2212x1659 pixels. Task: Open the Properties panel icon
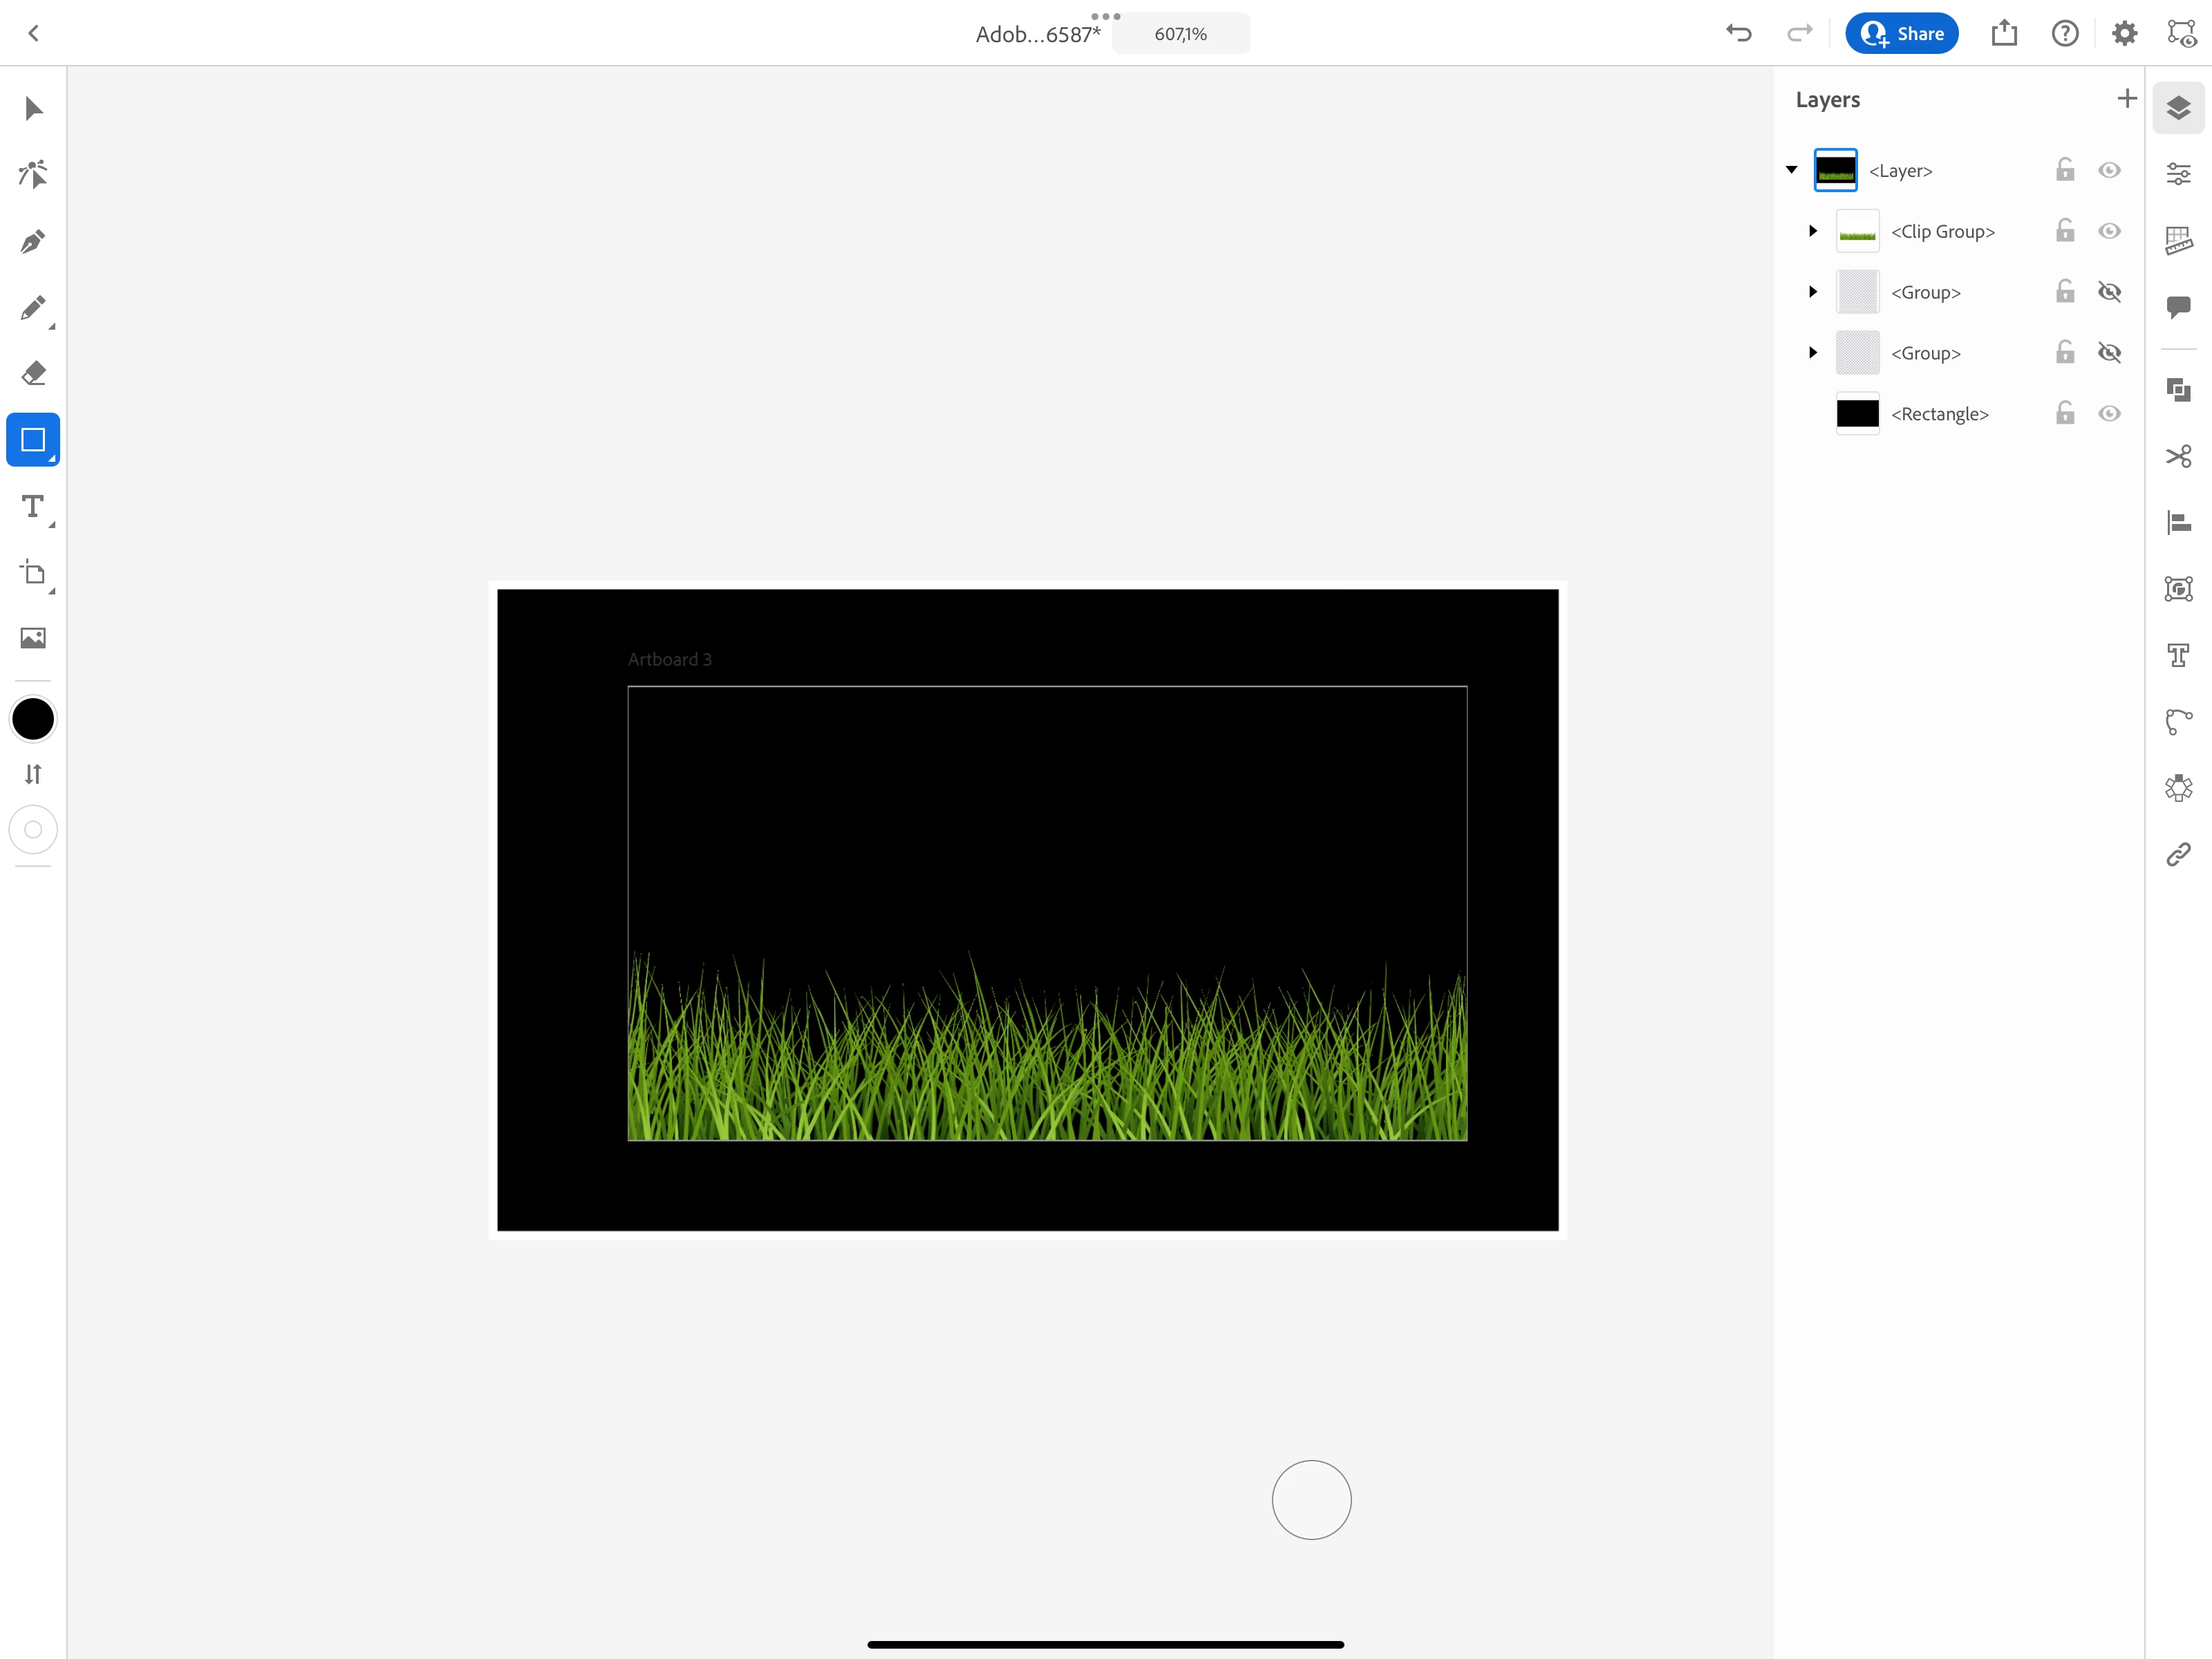pyautogui.click(x=2178, y=174)
